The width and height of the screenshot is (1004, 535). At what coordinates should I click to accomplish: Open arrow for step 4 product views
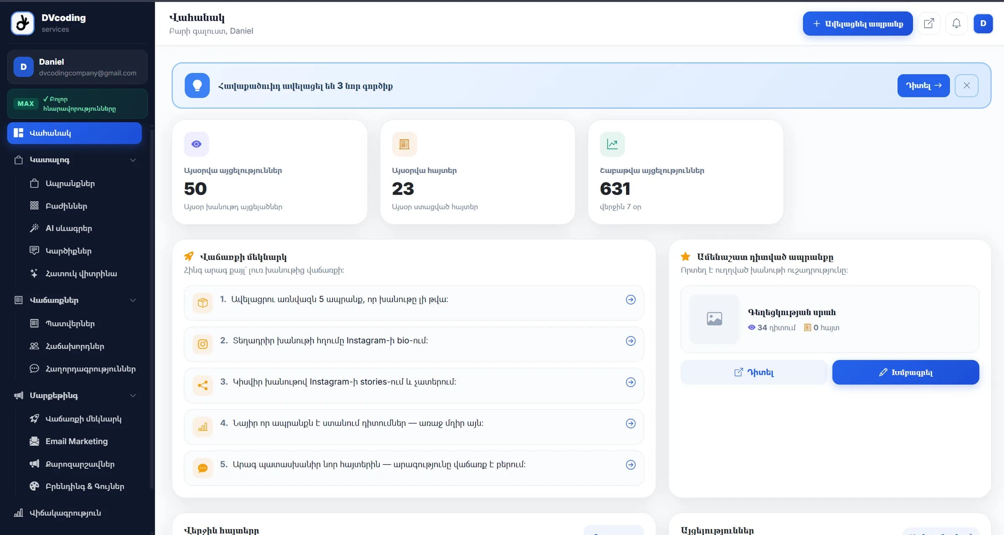(630, 423)
